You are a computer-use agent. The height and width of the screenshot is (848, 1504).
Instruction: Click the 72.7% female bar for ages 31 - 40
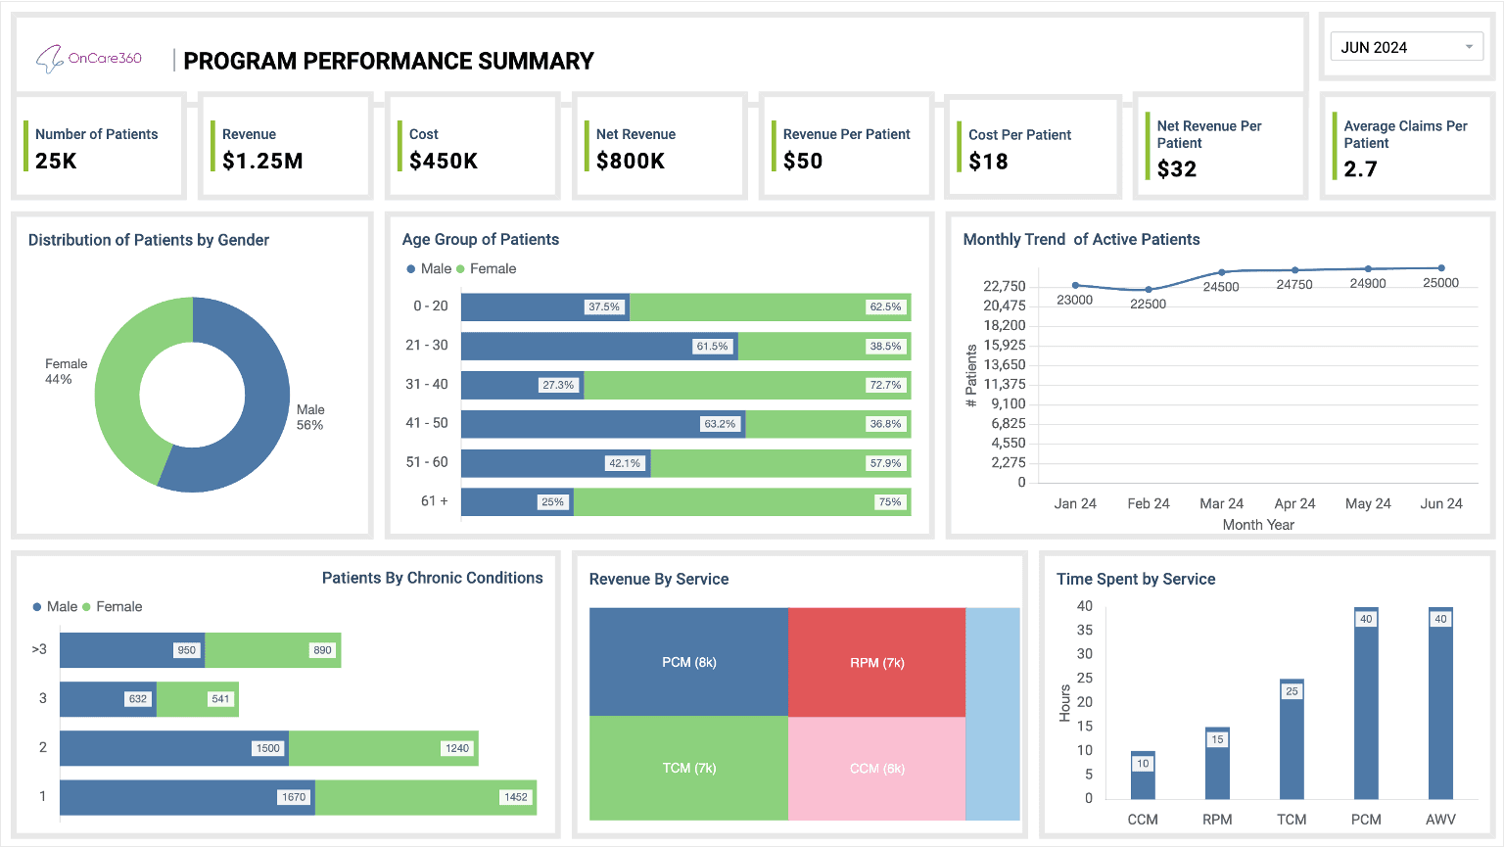click(748, 385)
